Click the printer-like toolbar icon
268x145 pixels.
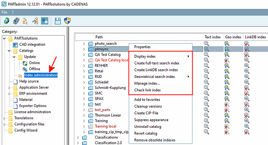(x=16, y=21)
